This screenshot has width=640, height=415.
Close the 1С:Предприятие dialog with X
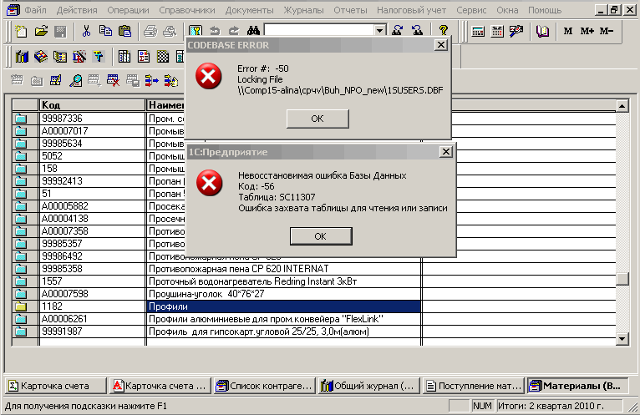tap(446, 152)
